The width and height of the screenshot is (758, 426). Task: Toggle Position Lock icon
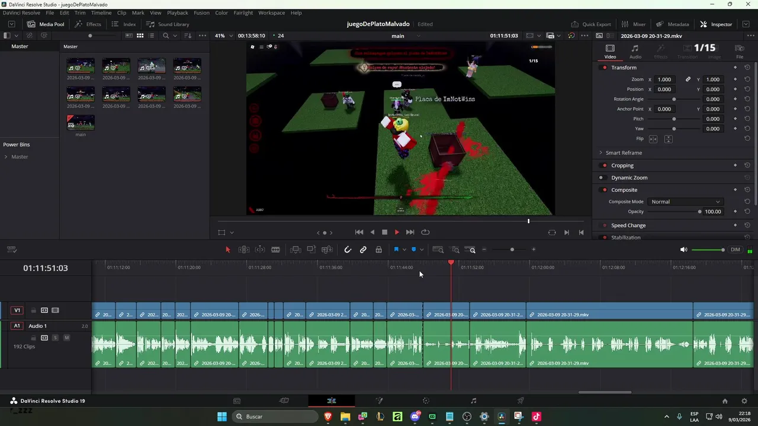379,250
